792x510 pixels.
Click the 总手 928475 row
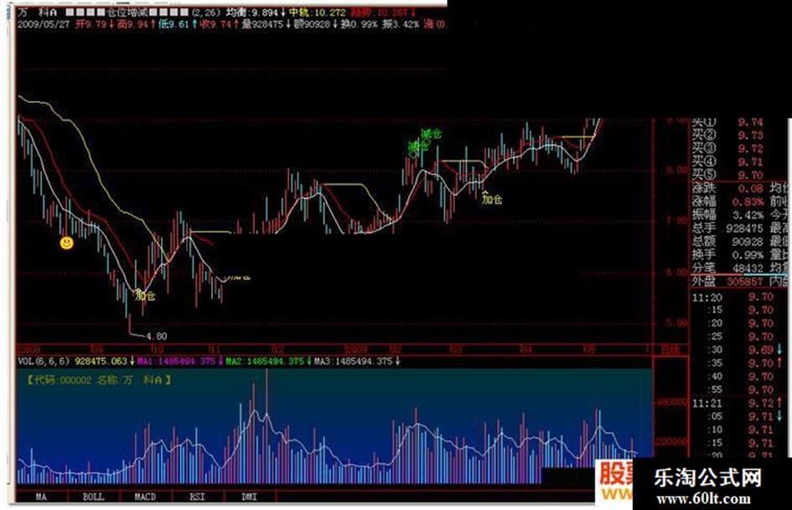tap(727, 229)
